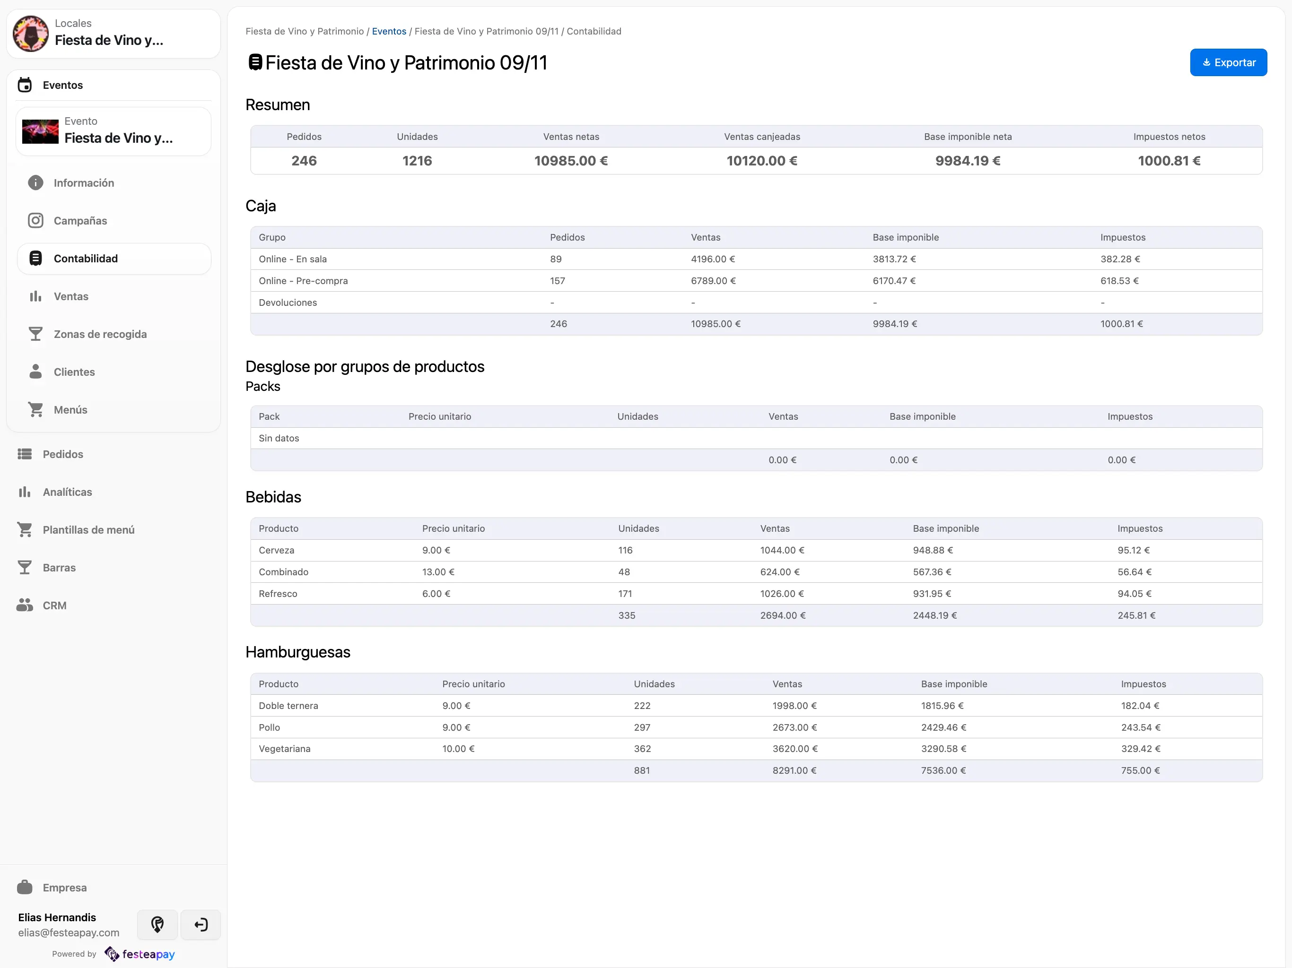Viewport: 1292px width, 968px height.
Task: Click the Contabilidad book icon
Action: pos(35,258)
